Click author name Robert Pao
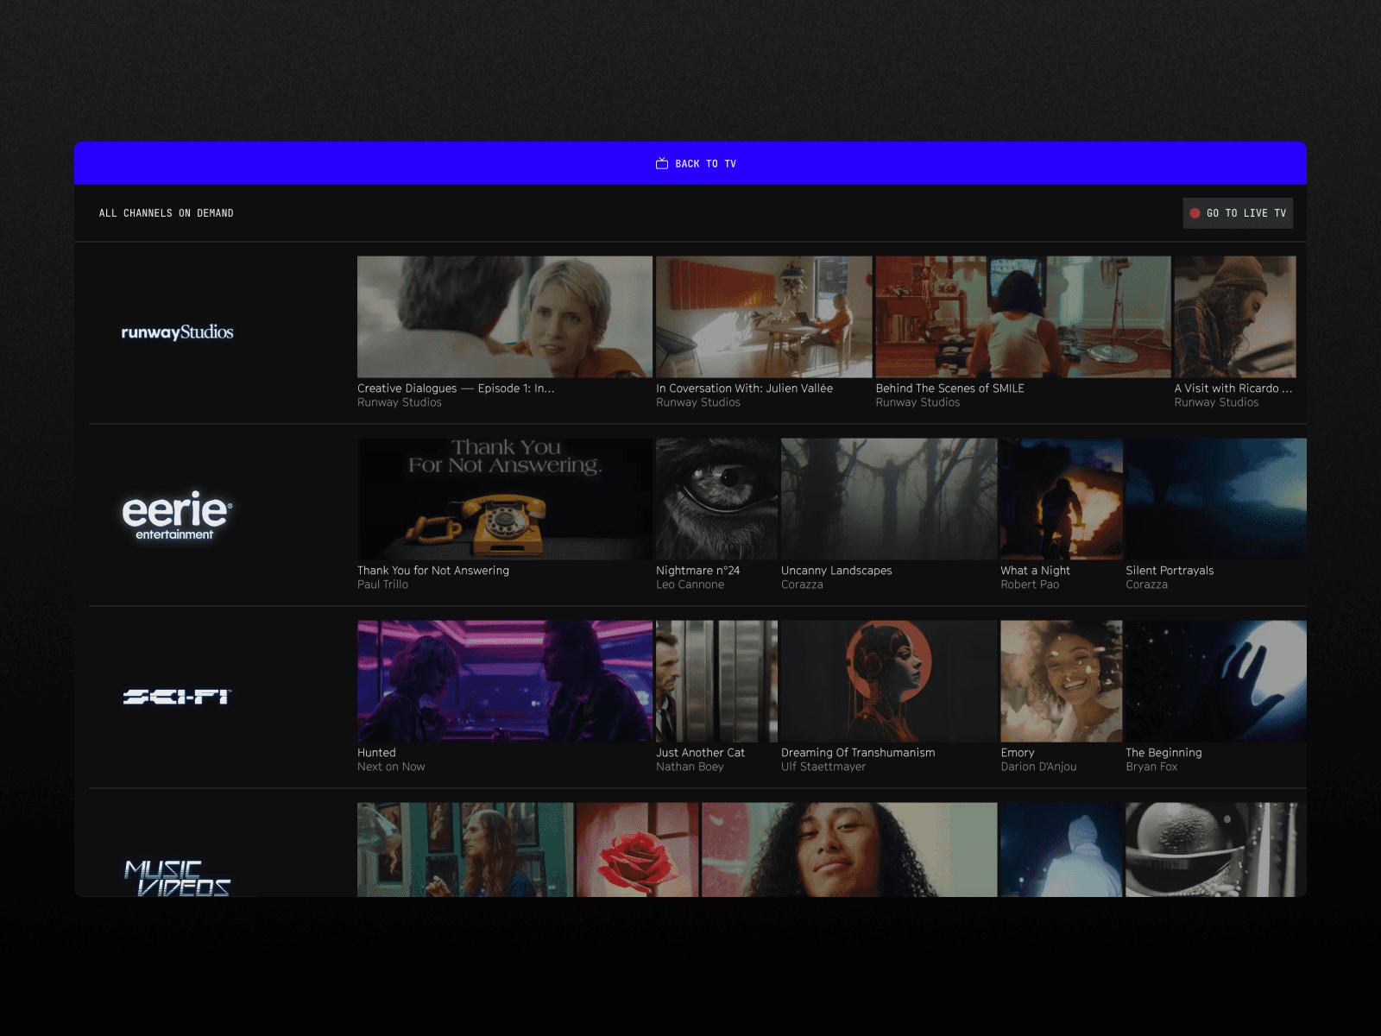Screen dimensions: 1381x1036 tap(1030, 584)
